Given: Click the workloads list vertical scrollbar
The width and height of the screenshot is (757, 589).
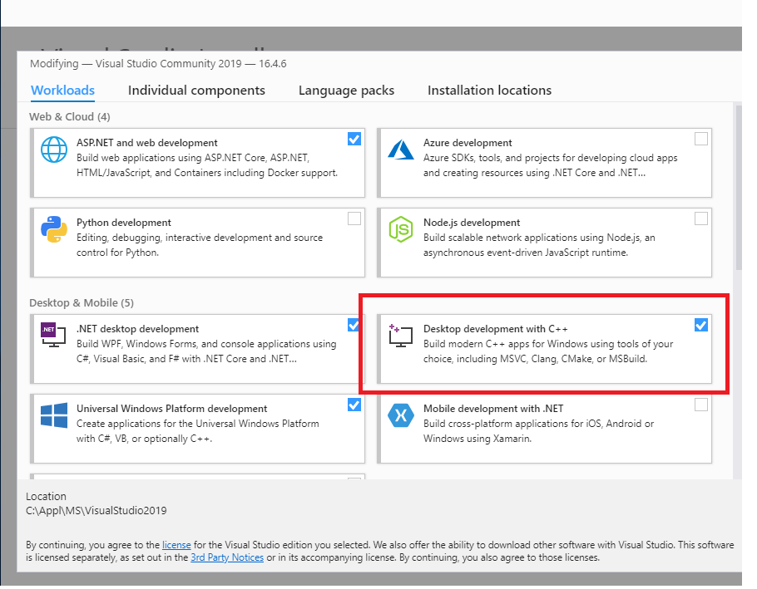Looking at the screenshot, I should click(x=739, y=188).
